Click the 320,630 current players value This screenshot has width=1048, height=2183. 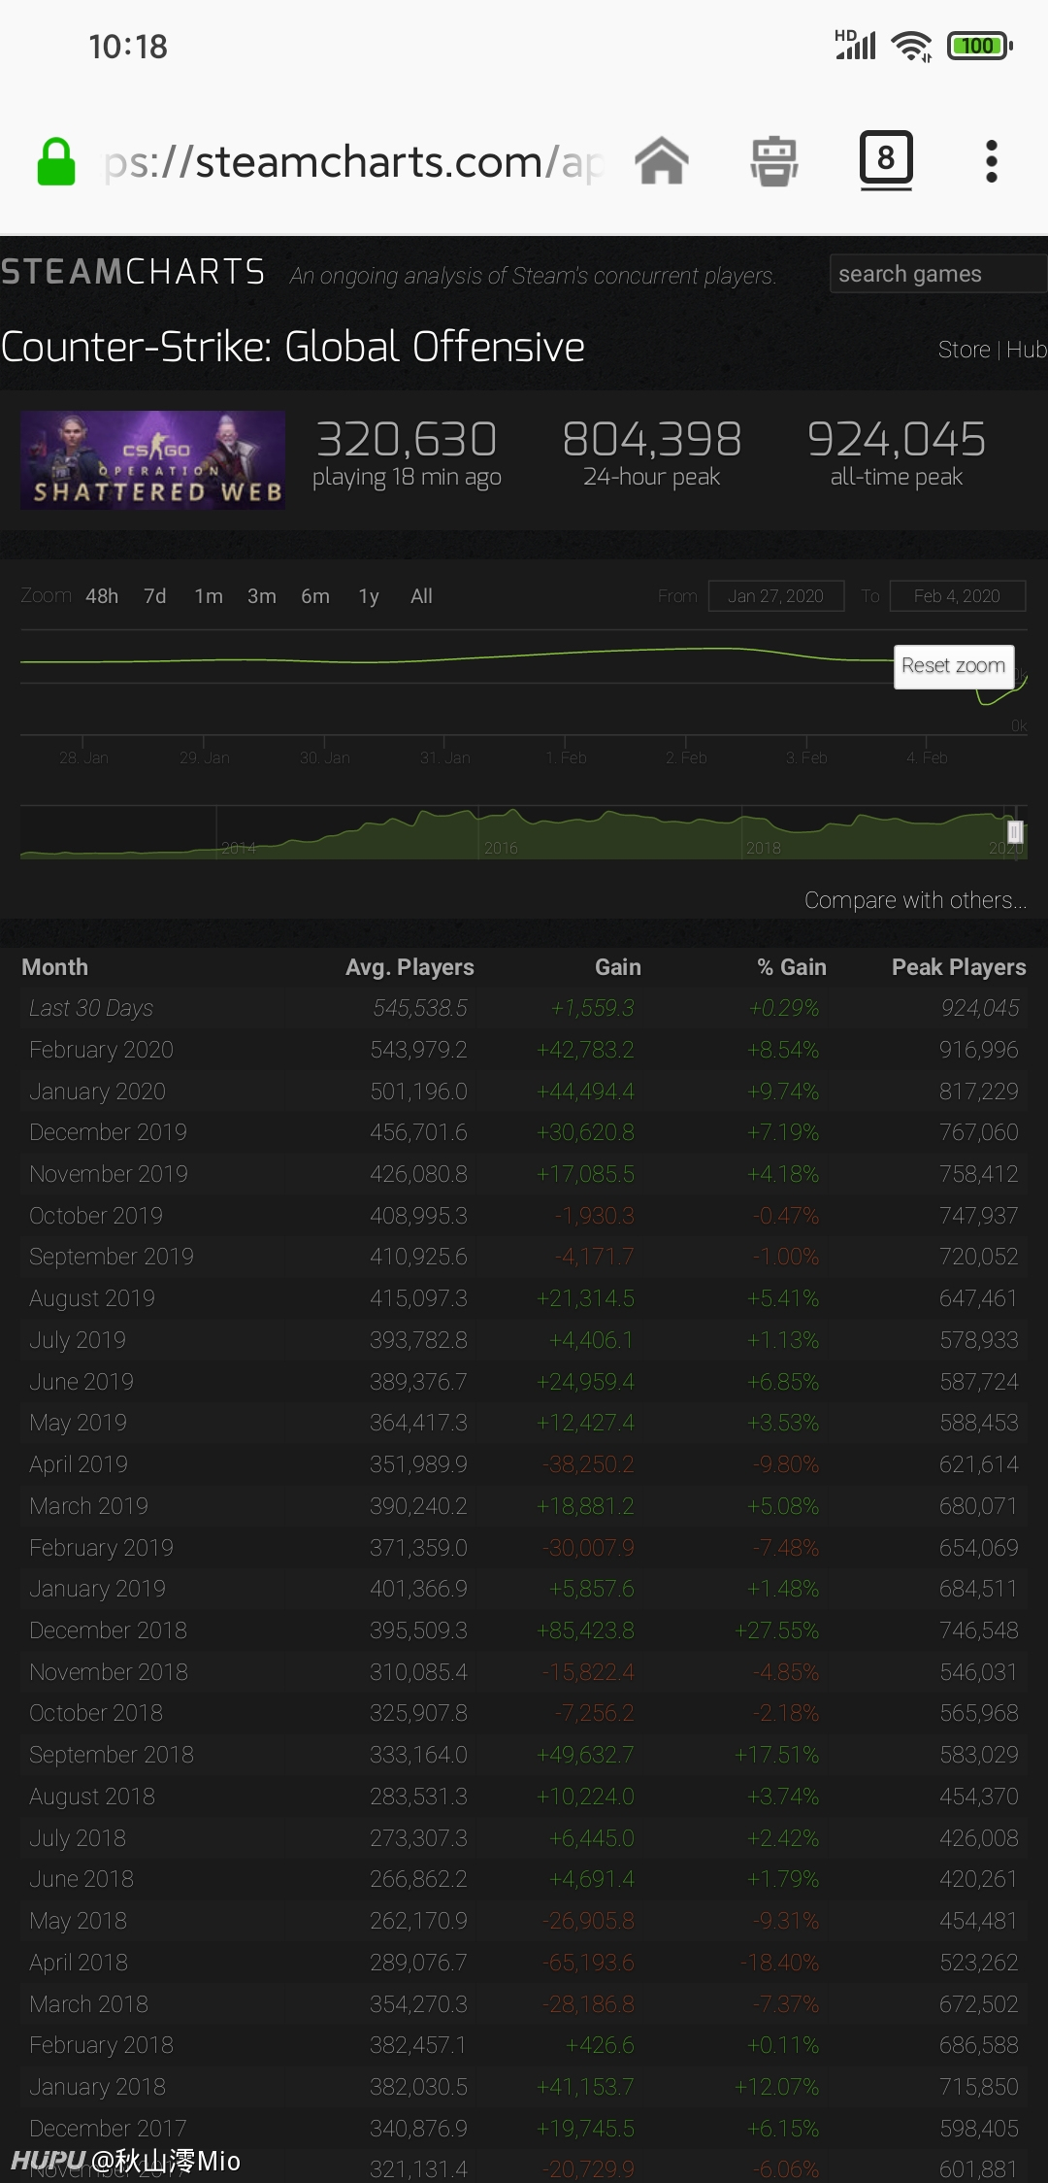click(407, 439)
